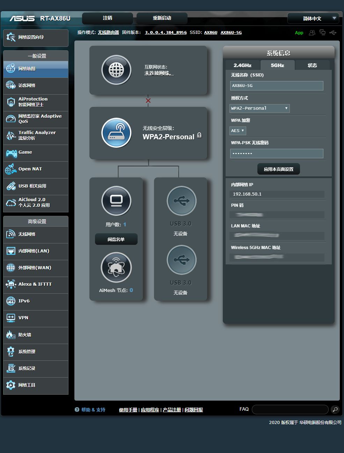Open 系统记录 system log page
The width and height of the screenshot is (344, 453).
(x=36, y=368)
